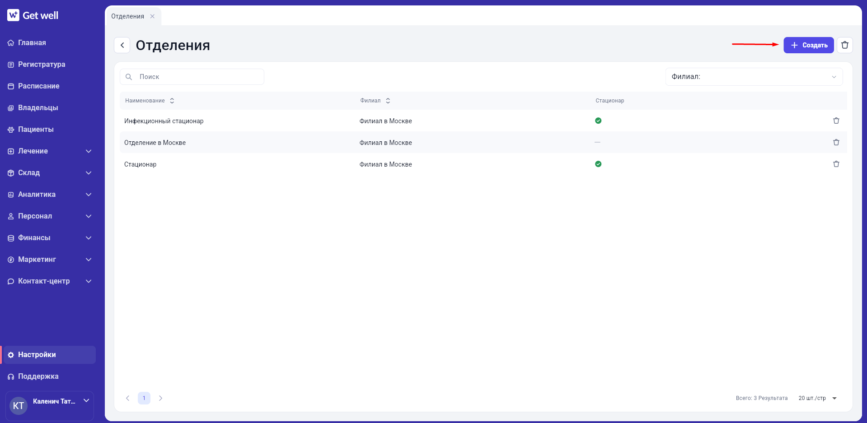Open the Настройки menu item
This screenshot has width=867, height=423.
(49, 355)
